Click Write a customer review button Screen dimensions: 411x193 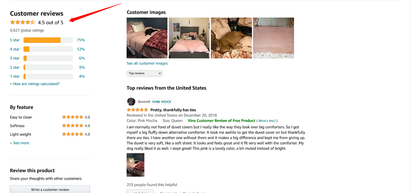[50, 190]
